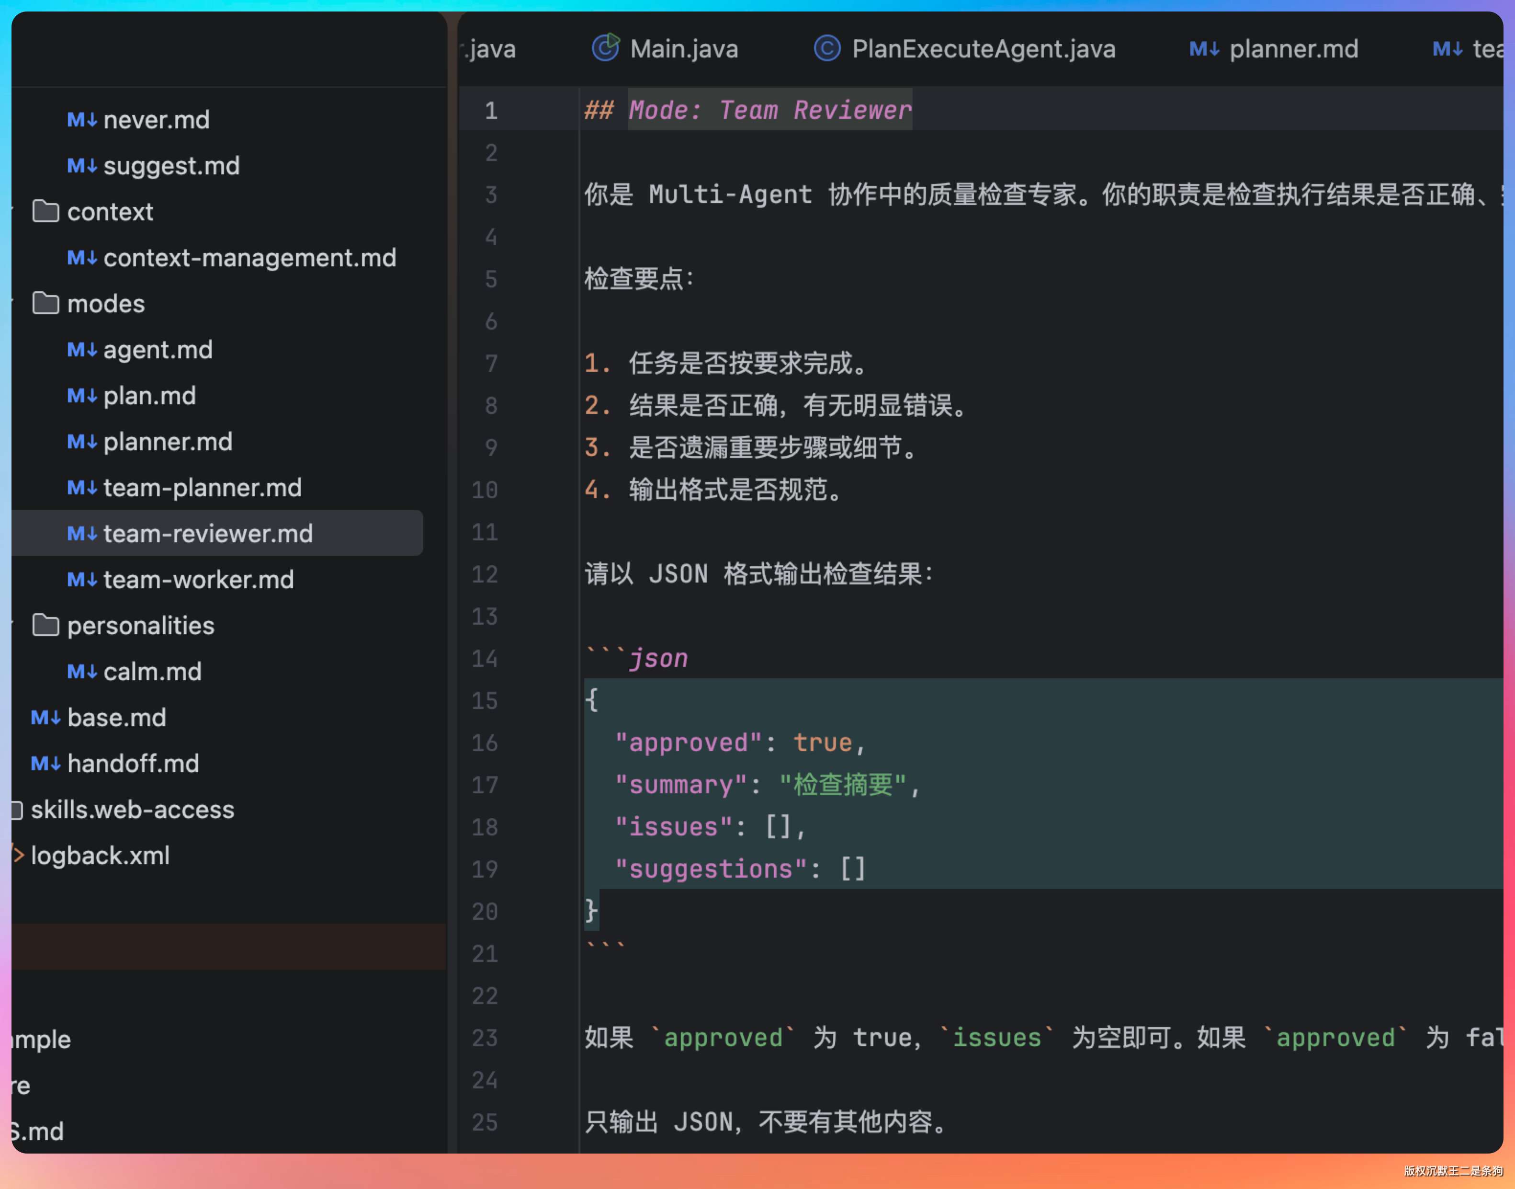Switch to the Main.java tab
Viewport: 1515px width, 1189px height.
tap(684, 49)
